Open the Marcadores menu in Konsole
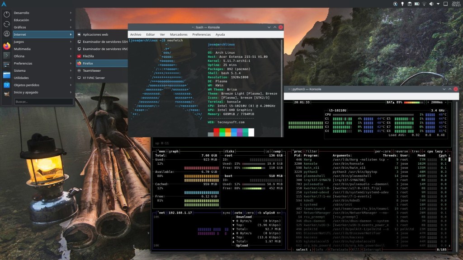Image resolution: width=463 pixels, height=260 pixels. 179,34
